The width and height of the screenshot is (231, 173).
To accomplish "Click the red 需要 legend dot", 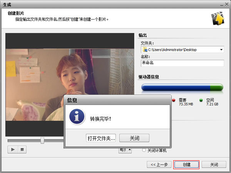I will click(174, 100).
